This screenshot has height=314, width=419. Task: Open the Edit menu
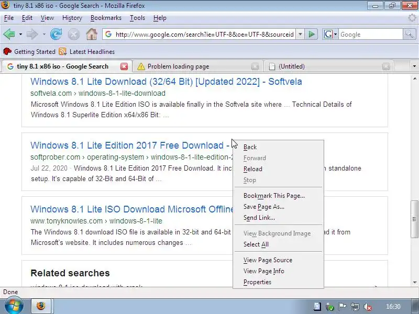pos(27,18)
